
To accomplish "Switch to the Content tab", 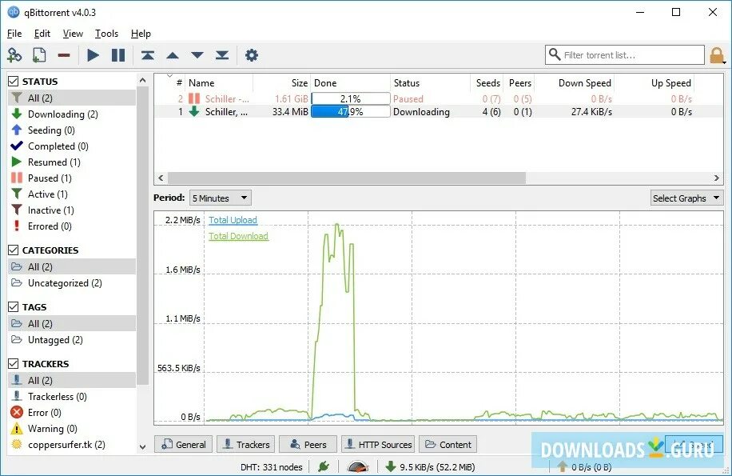I will pyautogui.click(x=448, y=444).
